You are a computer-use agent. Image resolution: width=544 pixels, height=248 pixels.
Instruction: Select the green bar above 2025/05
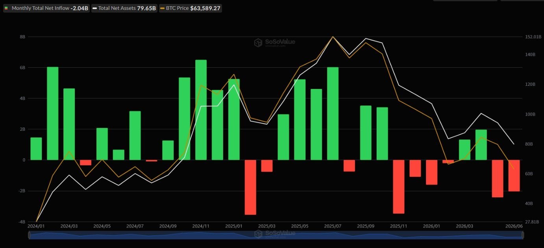pos(300,120)
